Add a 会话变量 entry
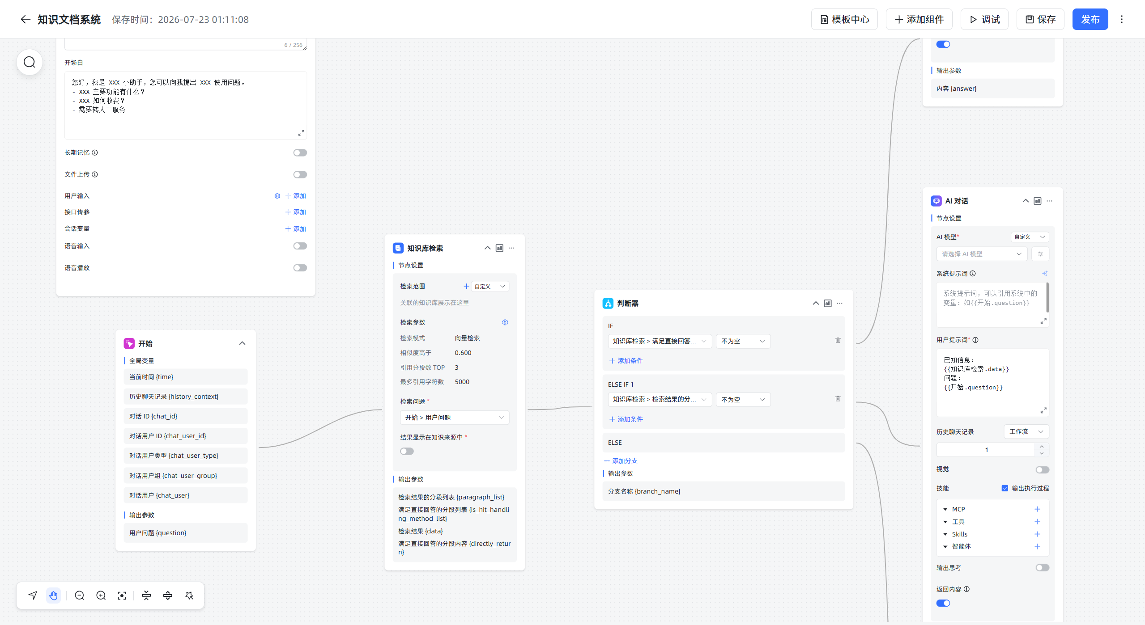The width and height of the screenshot is (1145, 625). 295,229
